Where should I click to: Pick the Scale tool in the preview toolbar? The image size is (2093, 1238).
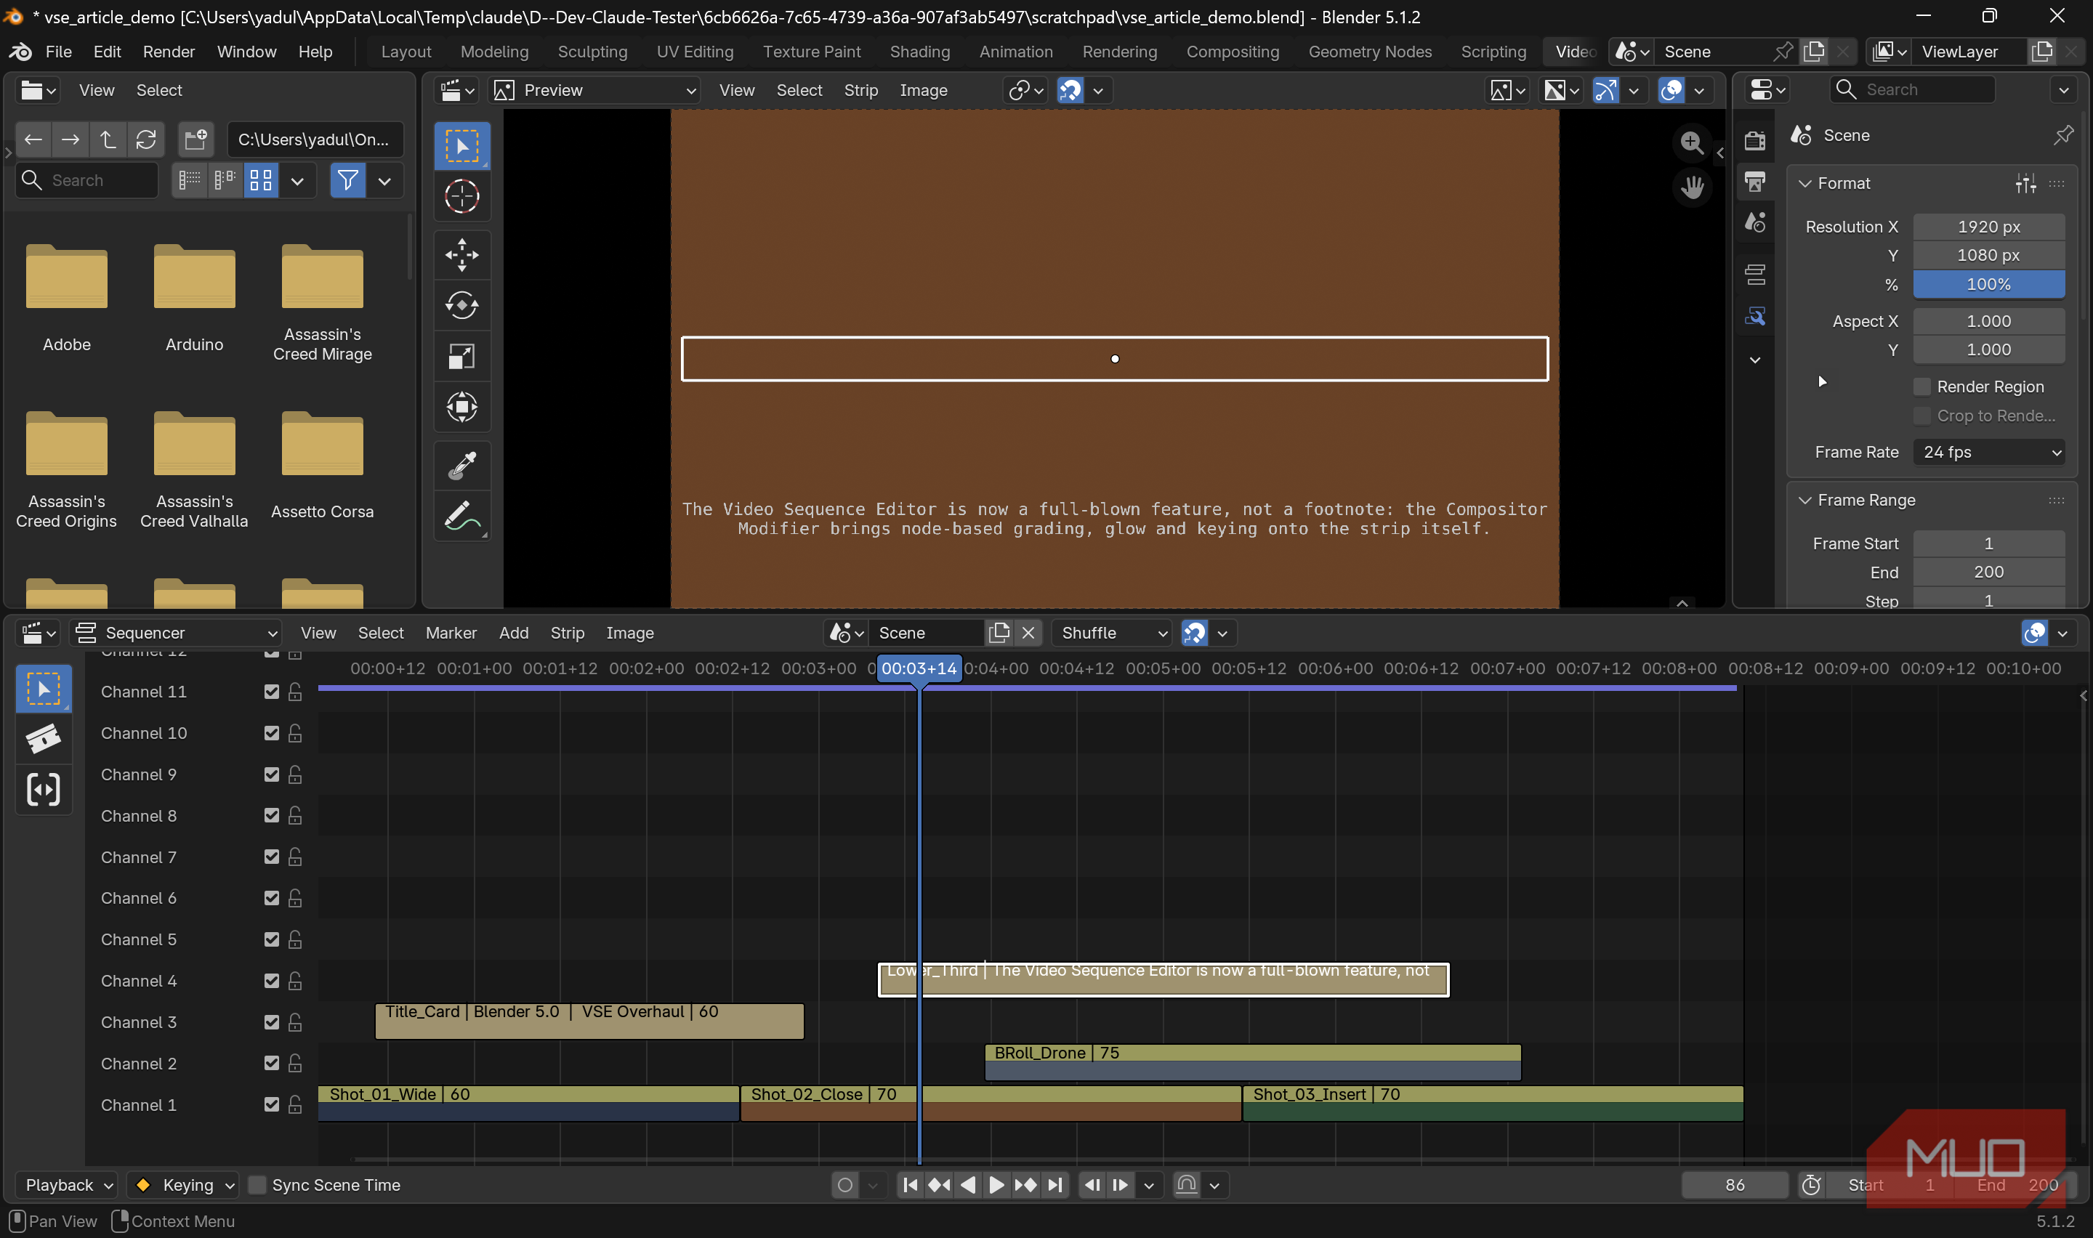click(461, 356)
